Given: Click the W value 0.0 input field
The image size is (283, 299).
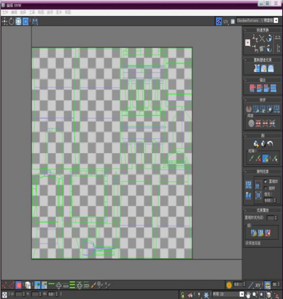Looking at the screenshot, I should 51,294.
